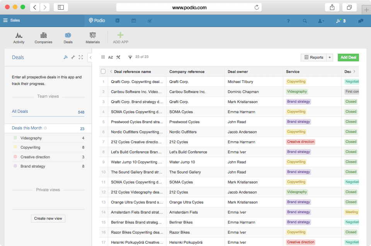The height and width of the screenshot is (246, 371).
Task: Open the Activity app
Action: click(x=19, y=37)
